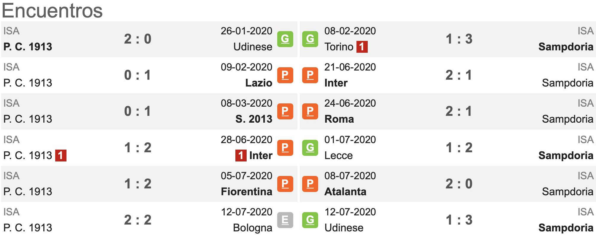Image resolution: width=596 pixels, height=237 pixels.
Task: Click orange P badge next to Fiorentina
Action: 285,184
